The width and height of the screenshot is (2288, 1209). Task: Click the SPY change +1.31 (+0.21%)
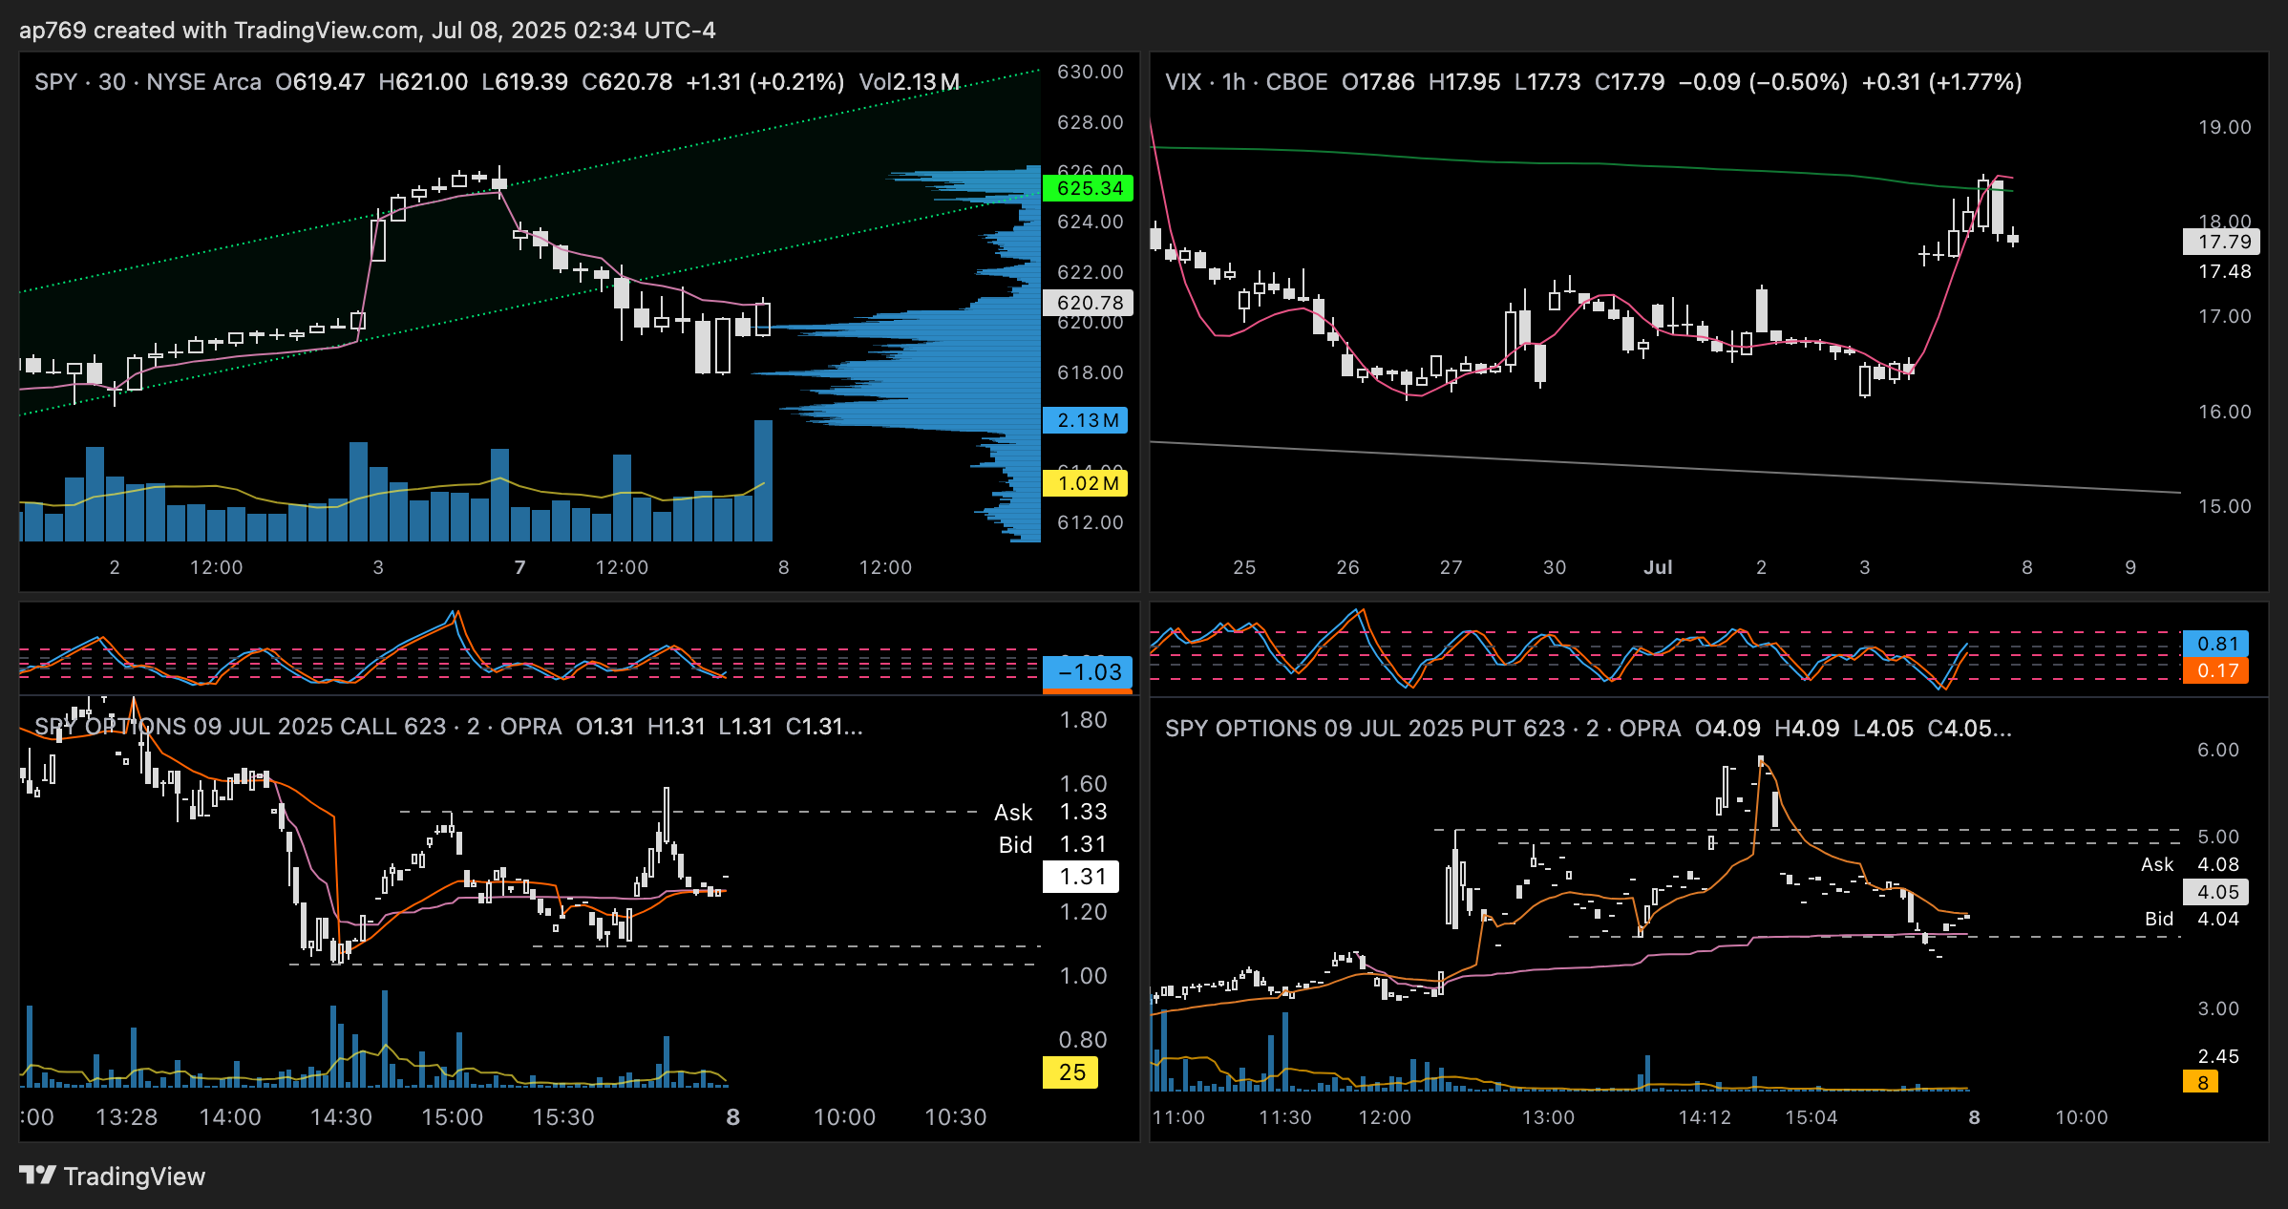point(765,82)
